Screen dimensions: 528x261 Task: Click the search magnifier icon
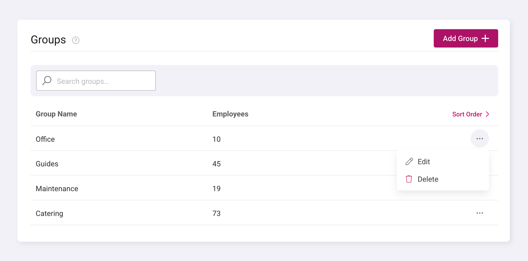(47, 80)
